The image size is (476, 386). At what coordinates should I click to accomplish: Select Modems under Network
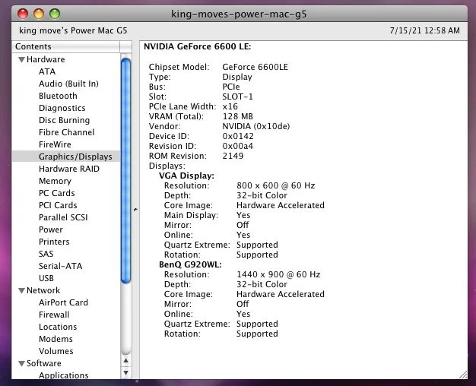pos(56,339)
